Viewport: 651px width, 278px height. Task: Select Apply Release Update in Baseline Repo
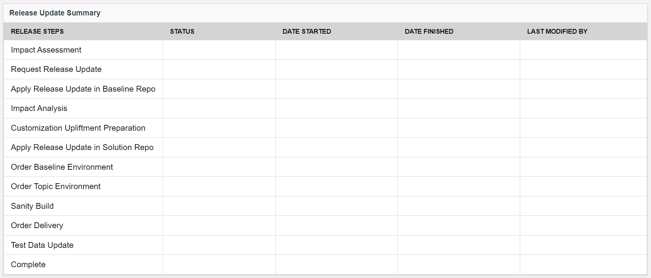point(83,89)
